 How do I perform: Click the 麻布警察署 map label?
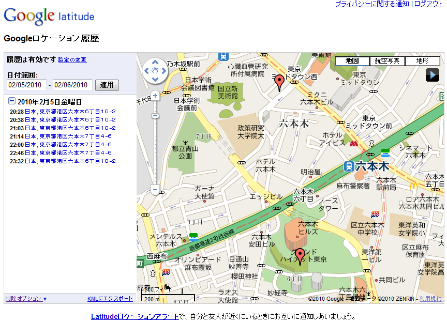[x=353, y=186]
